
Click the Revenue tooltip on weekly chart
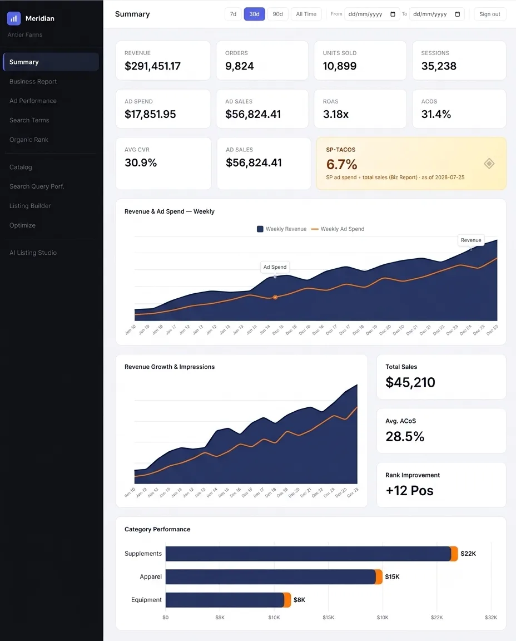point(471,240)
